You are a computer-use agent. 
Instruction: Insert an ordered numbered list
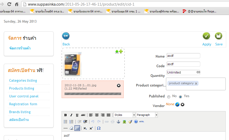coord(71,122)
